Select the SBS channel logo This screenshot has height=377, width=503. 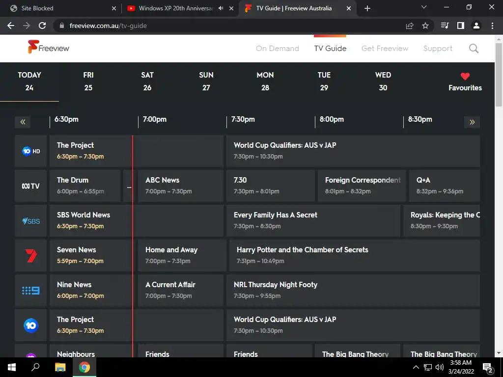31,221
